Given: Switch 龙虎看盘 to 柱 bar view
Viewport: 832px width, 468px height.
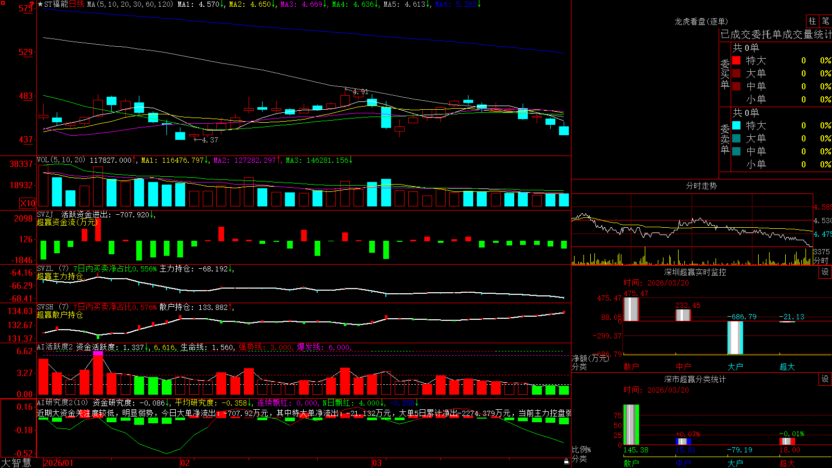Looking at the screenshot, I should click(812, 21).
